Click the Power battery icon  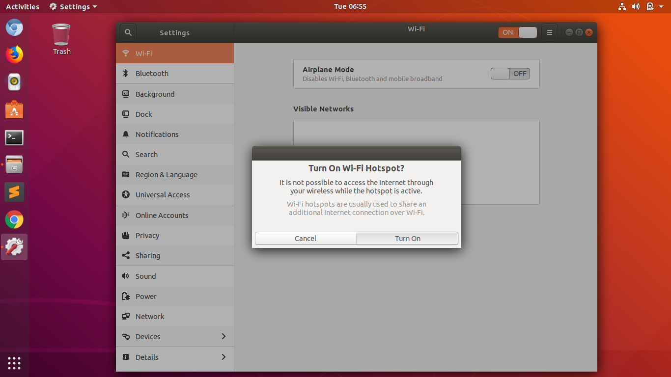point(126,296)
